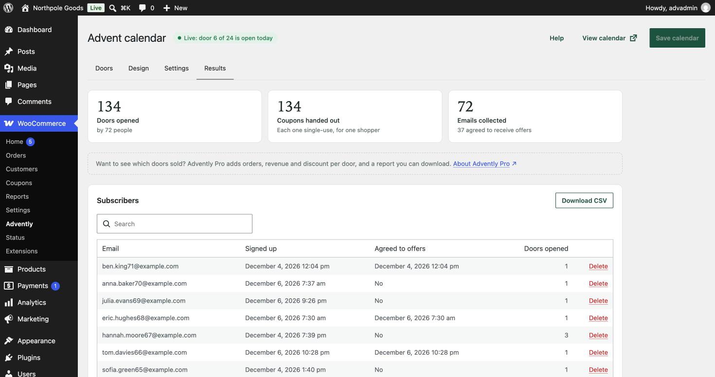The image size is (715, 377).
Task: Delete subscriber ben.king71@example.com
Action: [x=598, y=266]
